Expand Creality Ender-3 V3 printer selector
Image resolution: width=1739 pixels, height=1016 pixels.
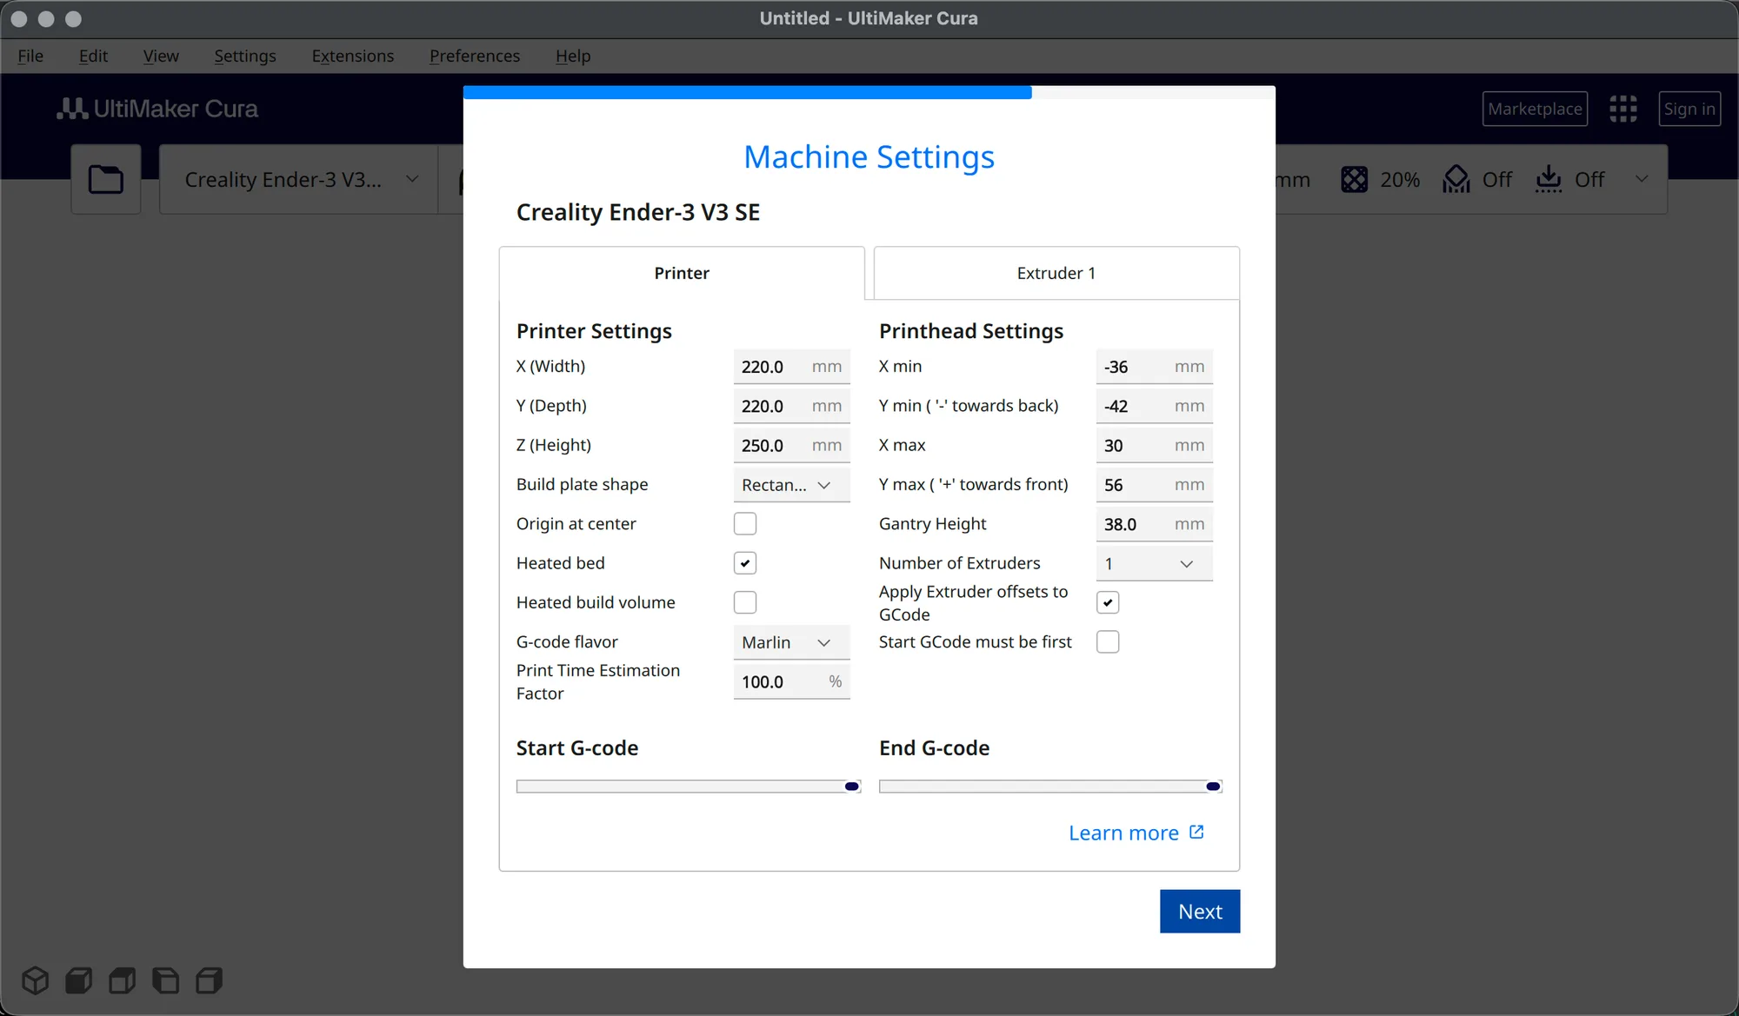[298, 179]
